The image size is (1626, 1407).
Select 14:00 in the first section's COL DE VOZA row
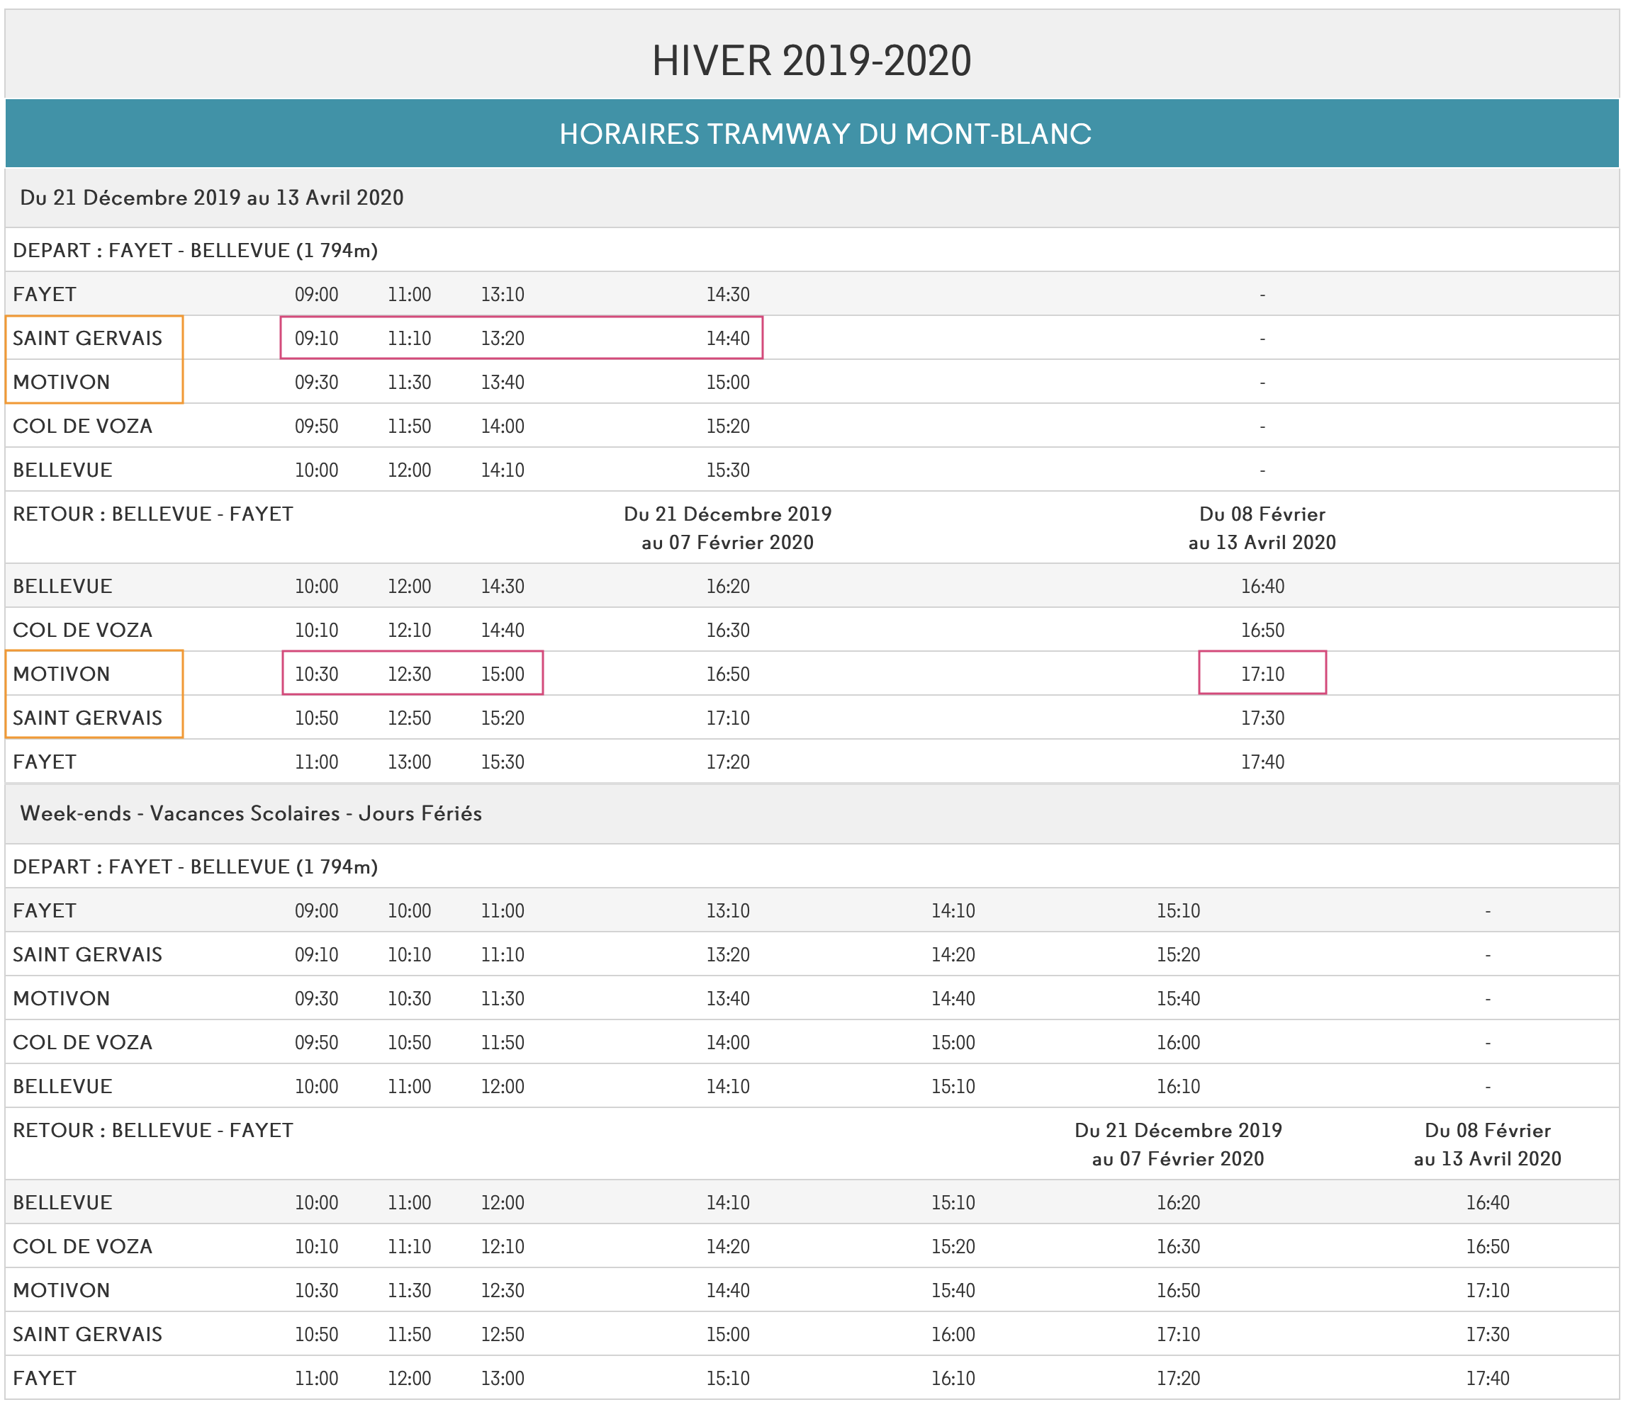pos(503,426)
